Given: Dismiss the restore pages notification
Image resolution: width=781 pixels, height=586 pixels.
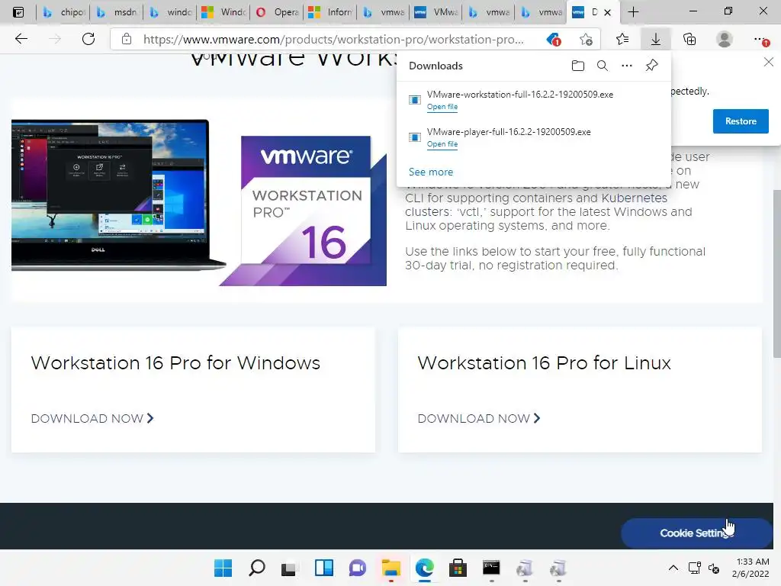Looking at the screenshot, I should click(x=769, y=62).
